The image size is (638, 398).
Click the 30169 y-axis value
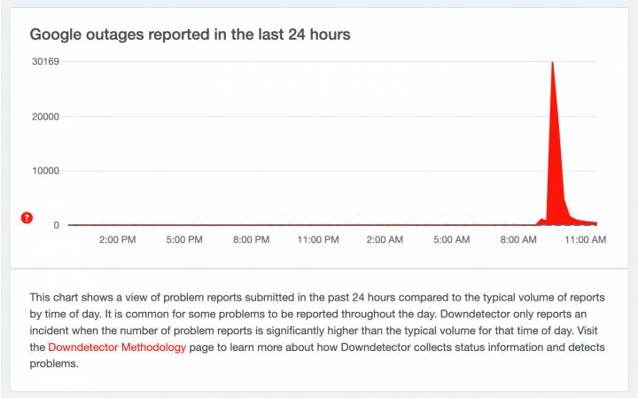tap(44, 62)
